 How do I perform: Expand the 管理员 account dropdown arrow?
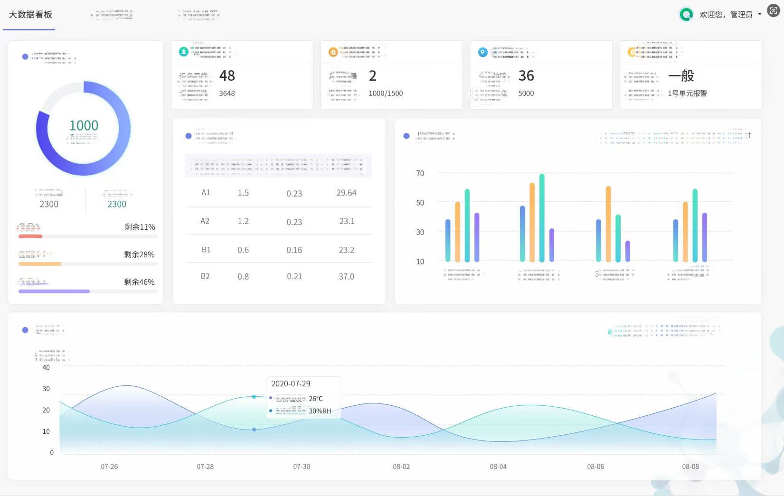pyautogui.click(x=760, y=14)
